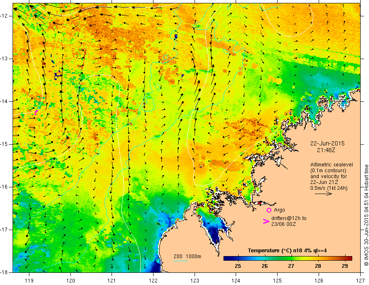Click the latitude axis label -18
The image size is (369, 285).
(5, 272)
